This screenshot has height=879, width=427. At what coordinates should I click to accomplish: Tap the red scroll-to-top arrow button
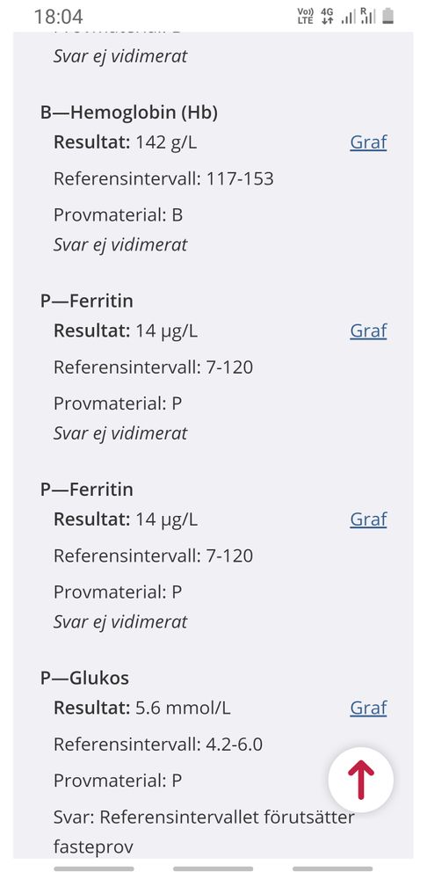pyautogui.click(x=361, y=780)
